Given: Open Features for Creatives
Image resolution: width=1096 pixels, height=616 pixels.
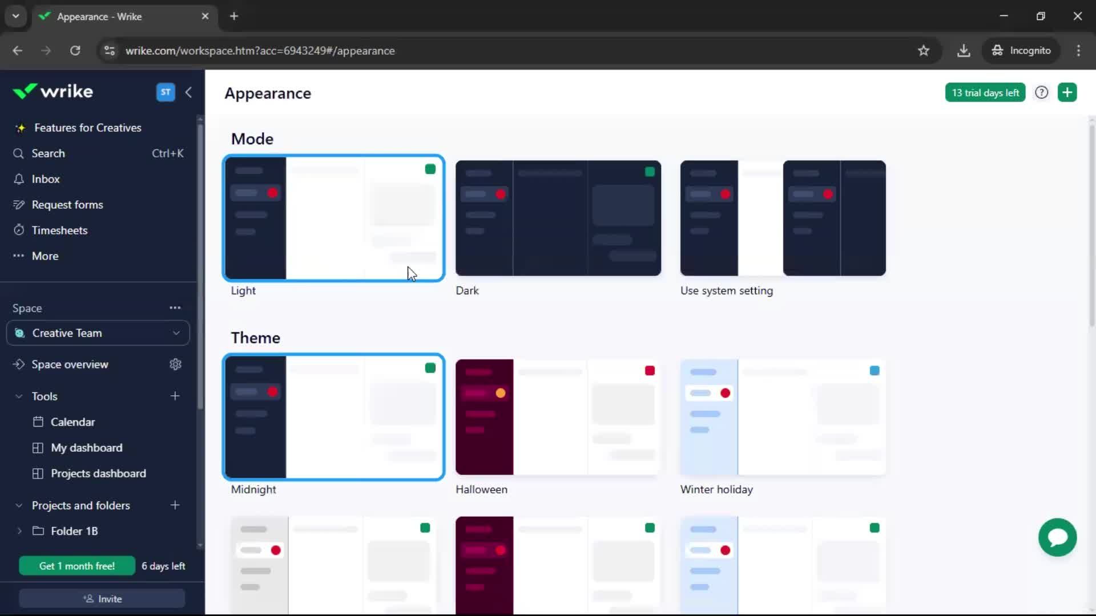Looking at the screenshot, I should [87, 128].
